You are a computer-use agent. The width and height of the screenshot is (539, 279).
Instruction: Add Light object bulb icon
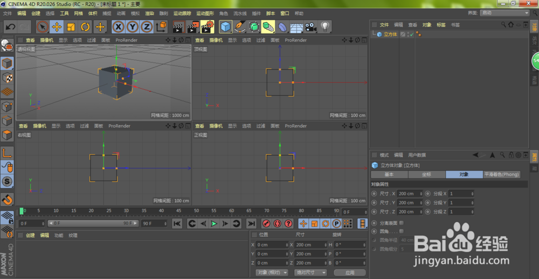(x=325, y=27)
